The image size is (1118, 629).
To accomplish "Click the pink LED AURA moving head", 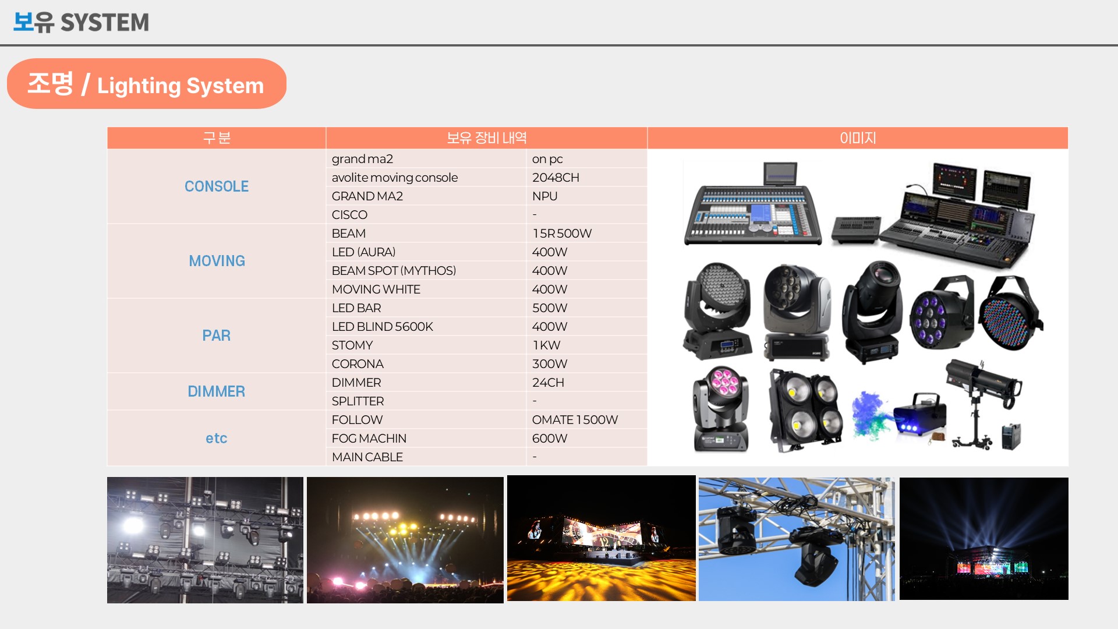I will point(721,409).
